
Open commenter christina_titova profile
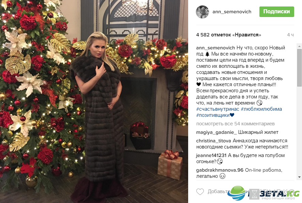(x=214, y=141)
